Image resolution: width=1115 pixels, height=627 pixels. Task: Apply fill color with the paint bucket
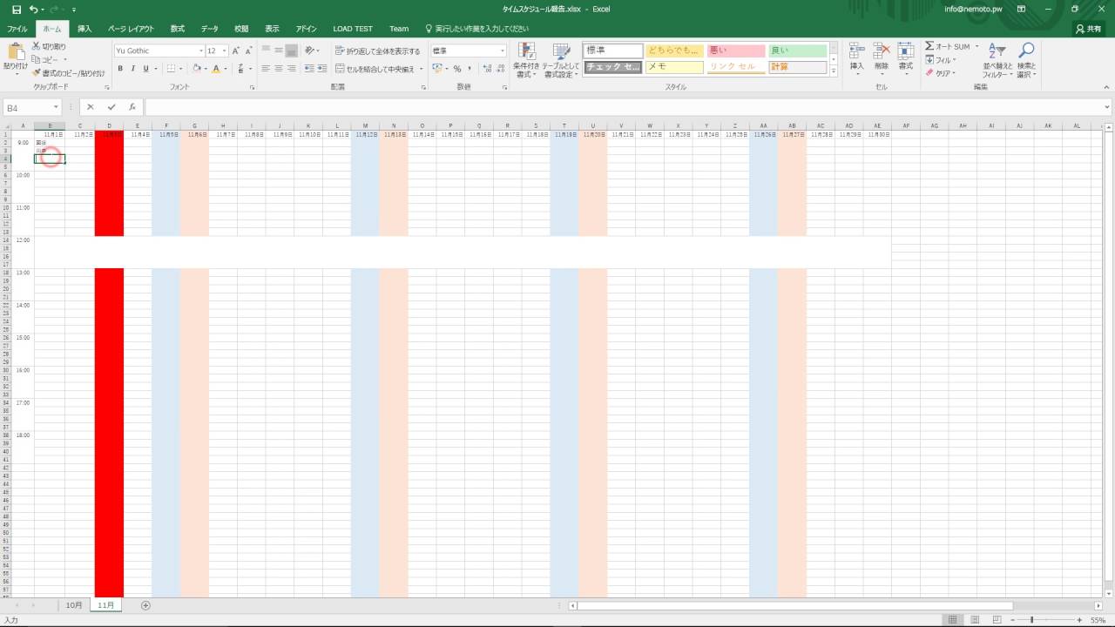197,68
